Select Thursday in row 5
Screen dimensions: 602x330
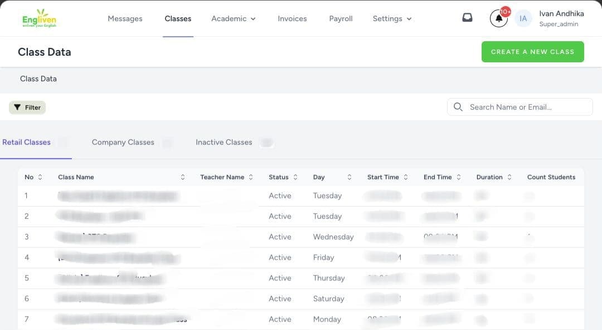pos(329,278)
